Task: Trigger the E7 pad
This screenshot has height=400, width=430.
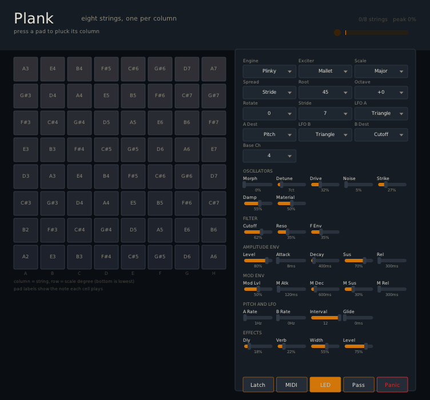Action: [214, 150]
